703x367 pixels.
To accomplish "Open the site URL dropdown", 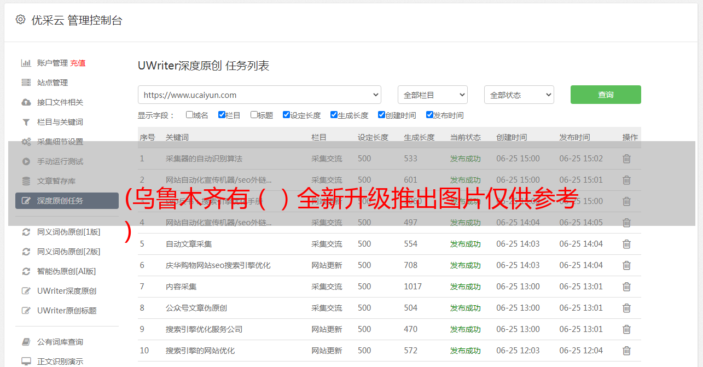I will click(259, 95).
